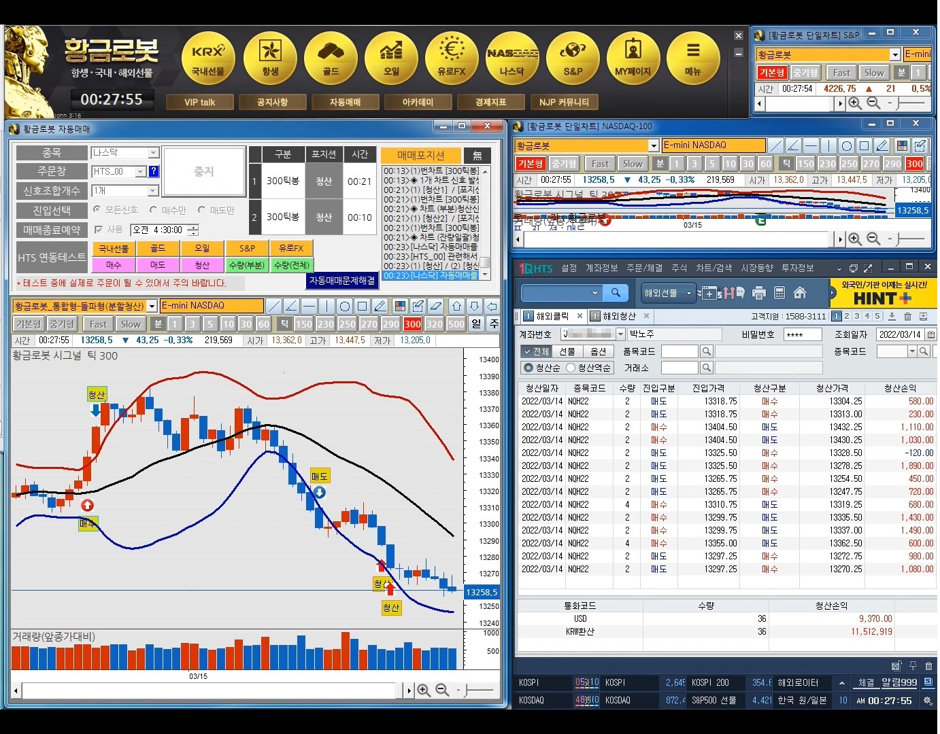Select 청산역순 sort radio button

point(571,368)
